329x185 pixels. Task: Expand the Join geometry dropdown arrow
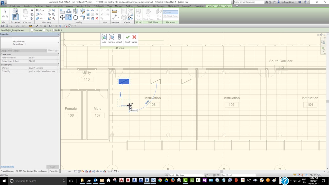(44, 18)
